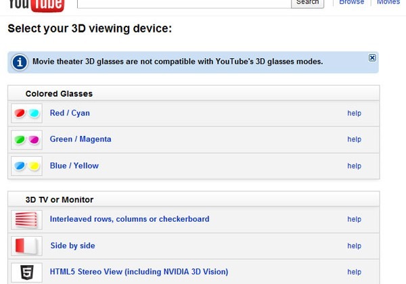The width and height of the screenshot is (406, 284).
Task: Click the blue info icon in notice
Action: pyautogui.click(x=20, y=62)
